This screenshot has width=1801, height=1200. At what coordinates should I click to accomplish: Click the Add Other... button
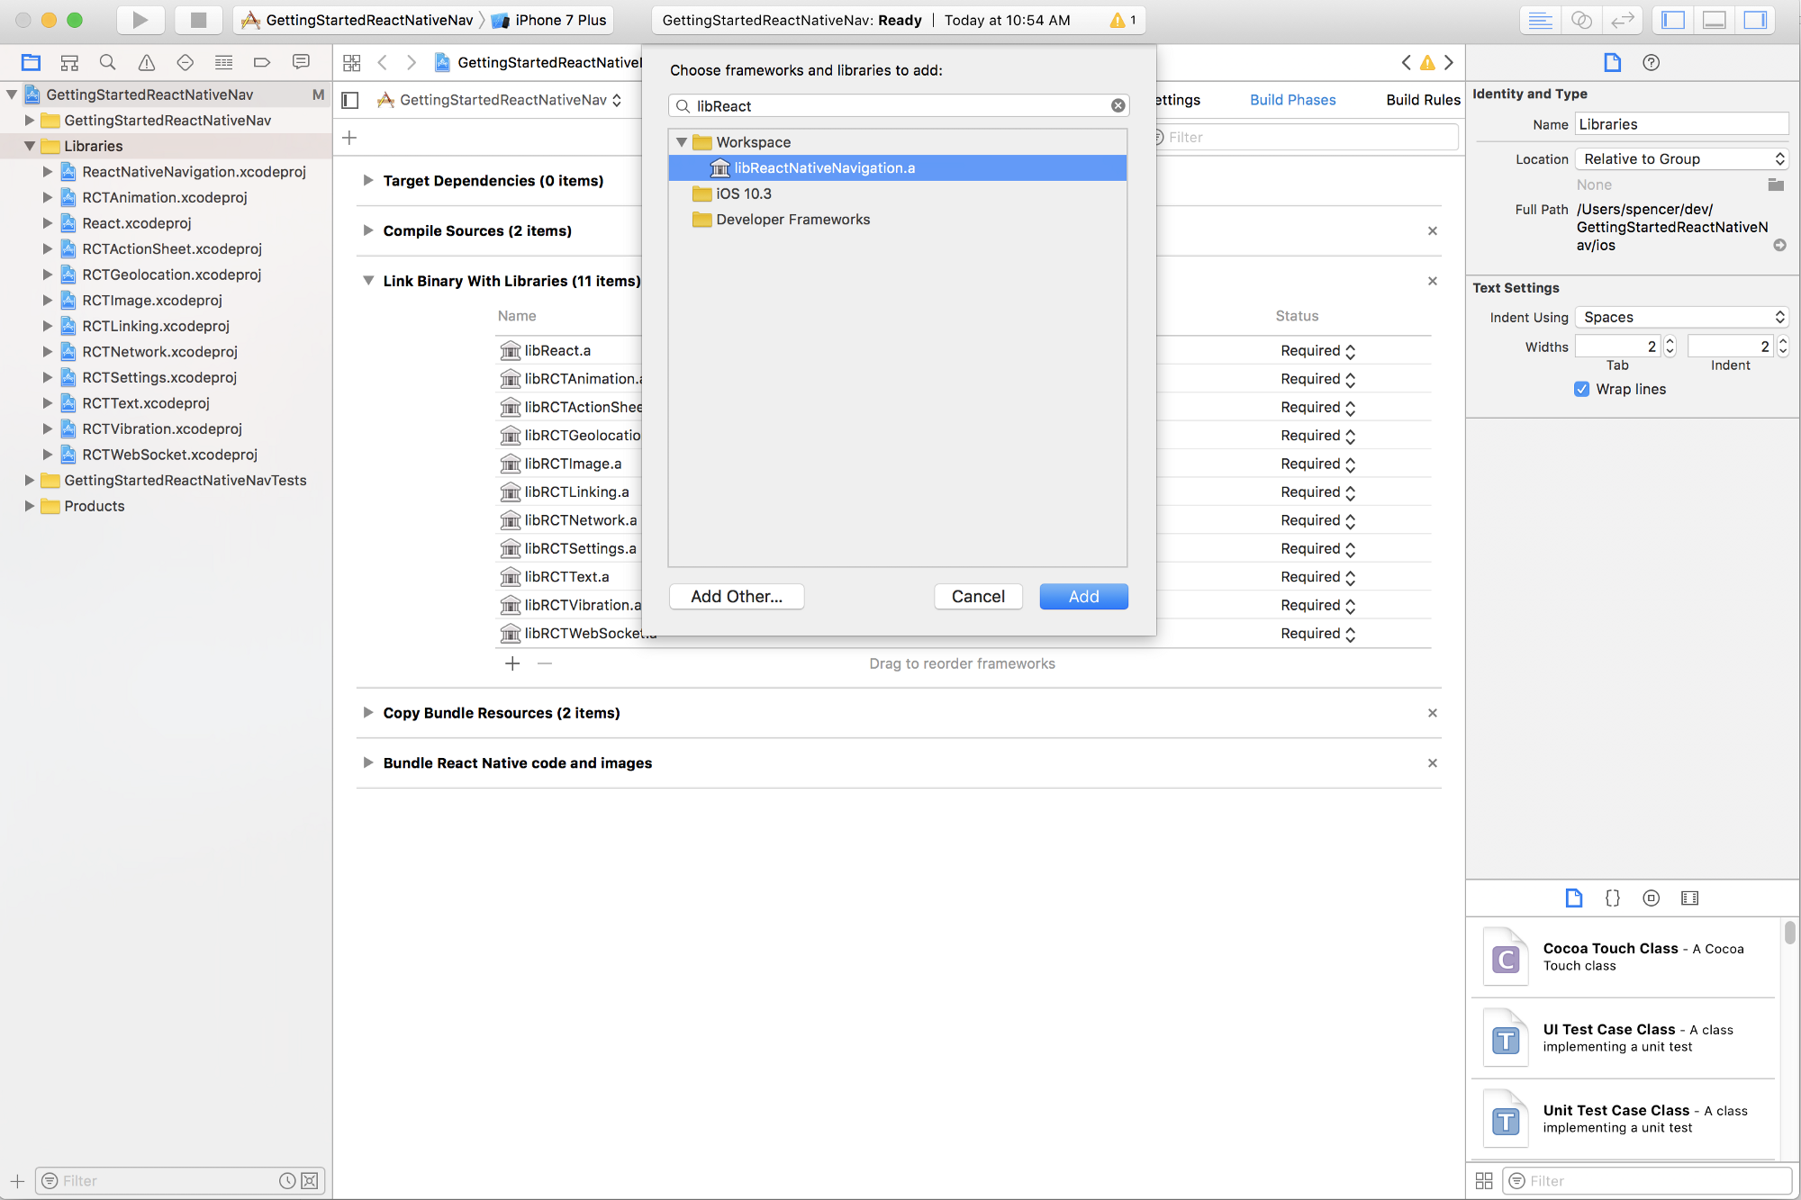[736, 596]
